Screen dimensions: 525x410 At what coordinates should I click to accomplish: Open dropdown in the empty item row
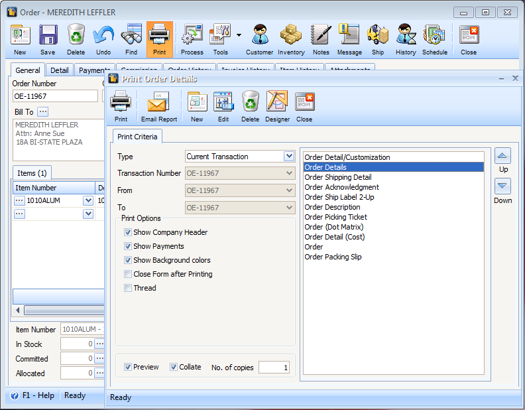pyautogui.click(x=88, y=214)
